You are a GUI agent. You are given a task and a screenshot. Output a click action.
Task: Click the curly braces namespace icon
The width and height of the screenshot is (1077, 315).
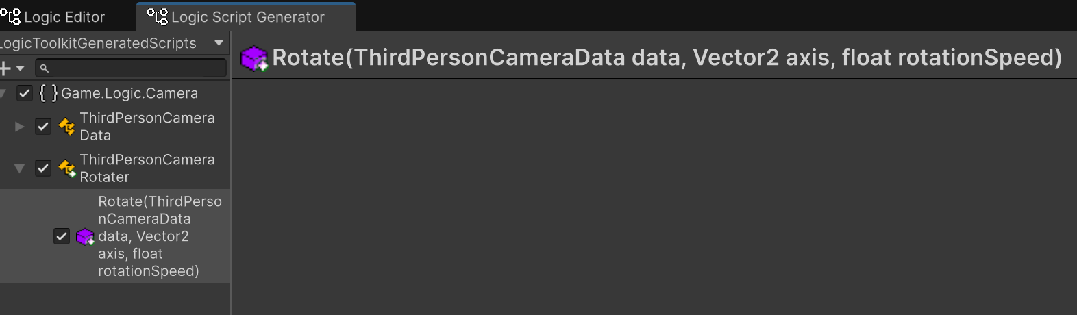tap(48, 93)
